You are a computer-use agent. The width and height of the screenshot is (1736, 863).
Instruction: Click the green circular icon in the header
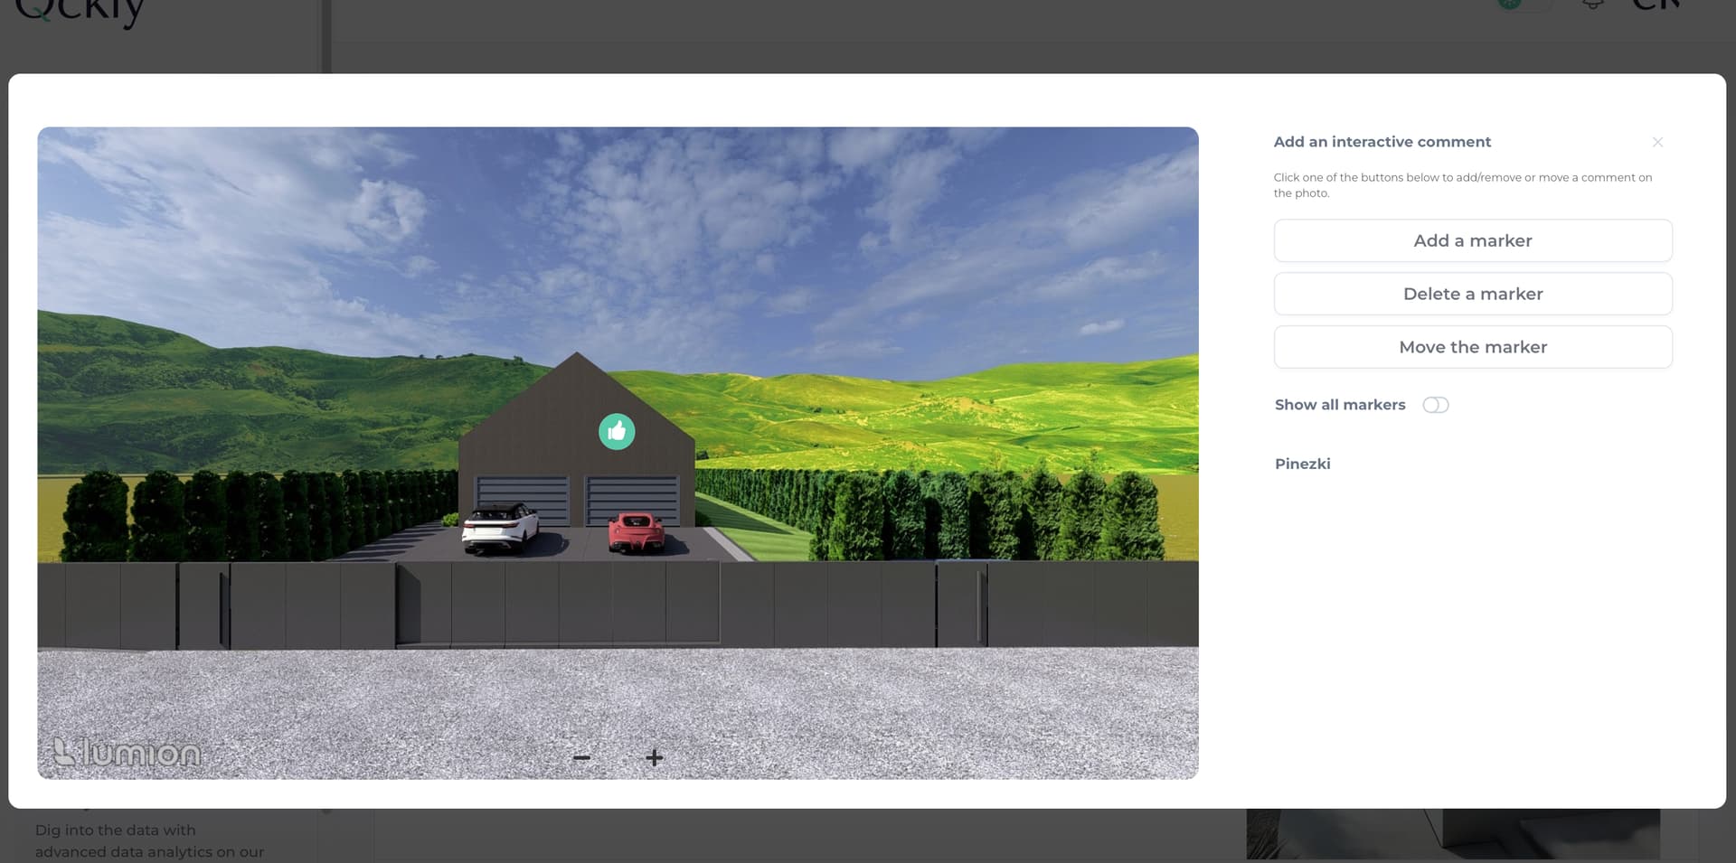1510,4
